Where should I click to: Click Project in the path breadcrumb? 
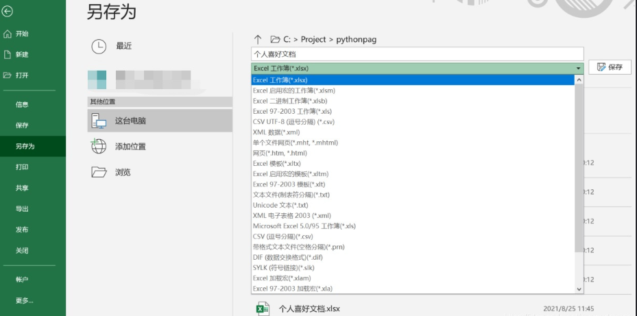point(313,39)
